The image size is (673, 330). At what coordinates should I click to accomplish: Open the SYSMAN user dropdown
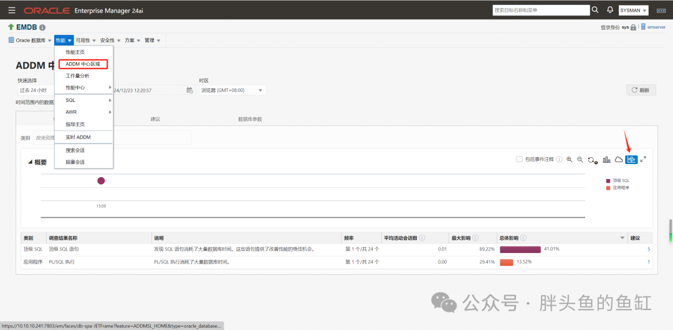633,11
